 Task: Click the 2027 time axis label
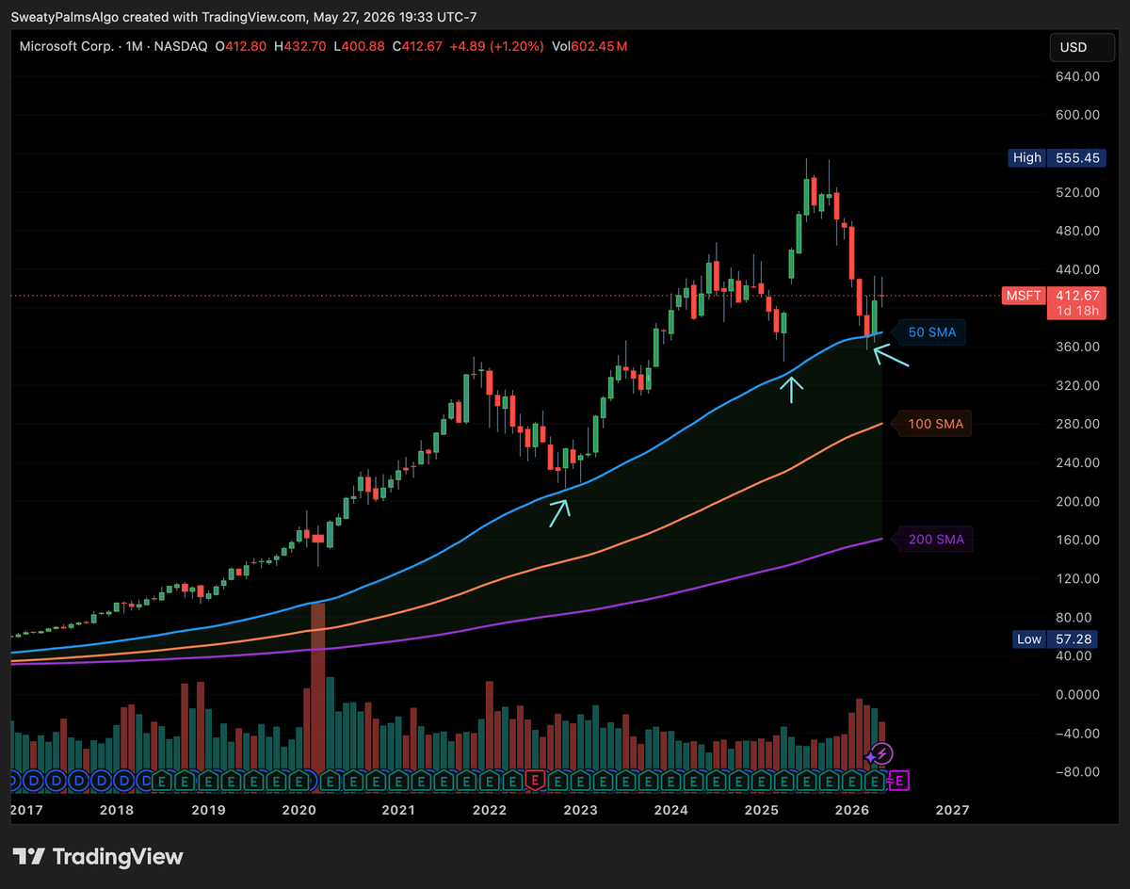[953, 810]
